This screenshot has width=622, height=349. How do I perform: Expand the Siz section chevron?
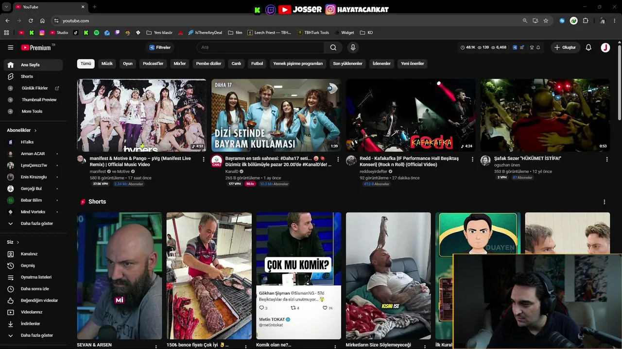pos(18,242)
